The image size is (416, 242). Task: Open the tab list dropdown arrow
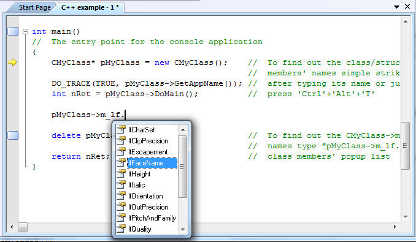coord(396,7)
